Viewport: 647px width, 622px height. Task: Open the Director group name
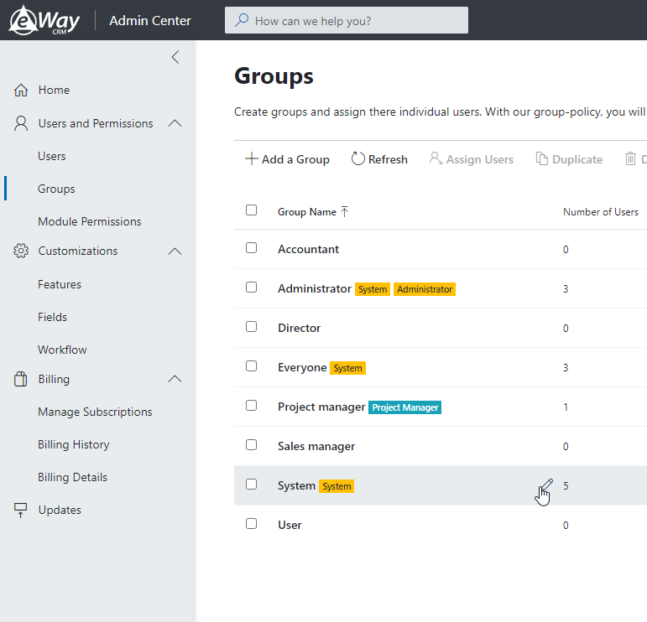point(299,328)
